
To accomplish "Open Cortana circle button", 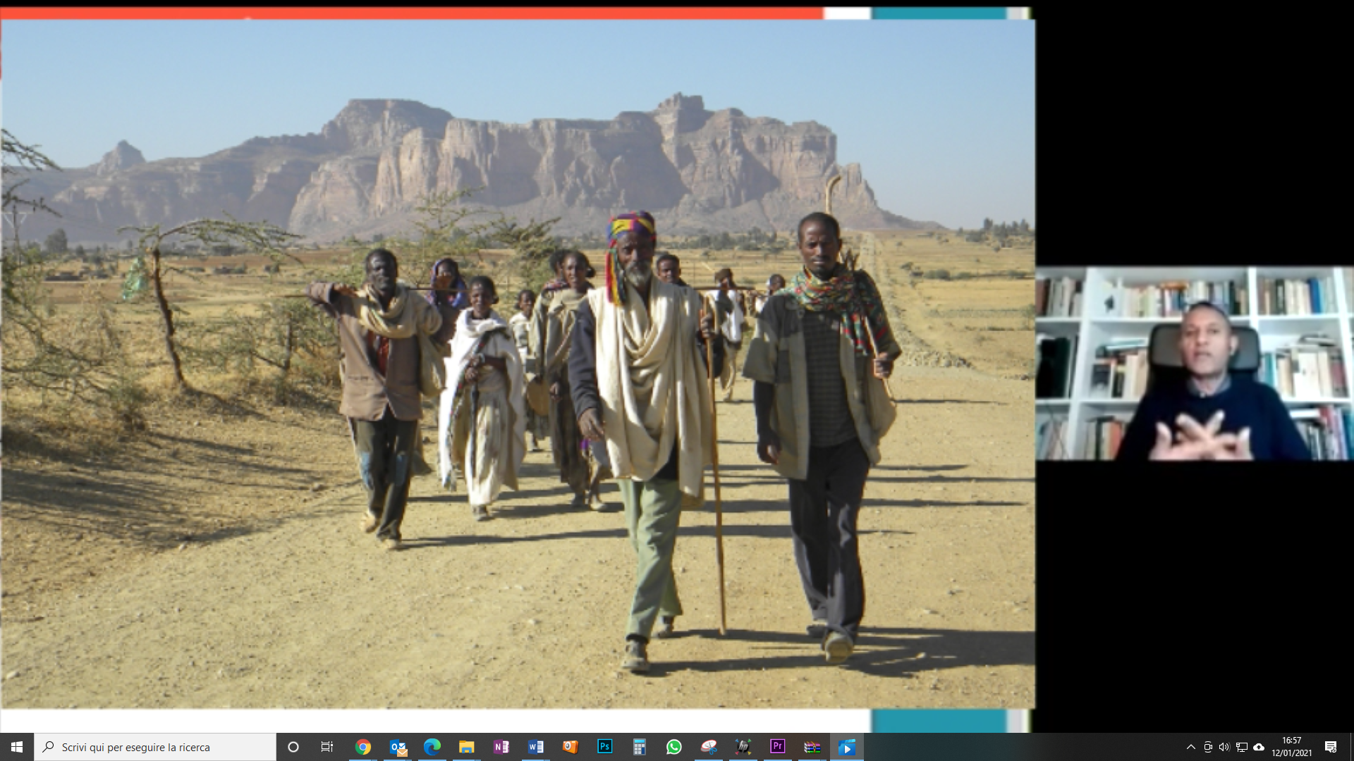I will point(293,747).
